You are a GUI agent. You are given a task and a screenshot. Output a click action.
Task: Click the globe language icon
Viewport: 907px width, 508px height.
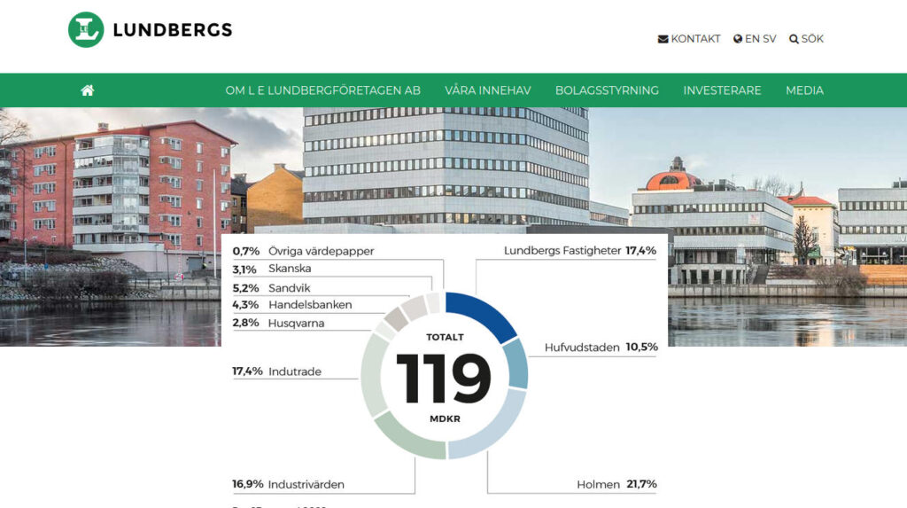[x=738, y=39]
